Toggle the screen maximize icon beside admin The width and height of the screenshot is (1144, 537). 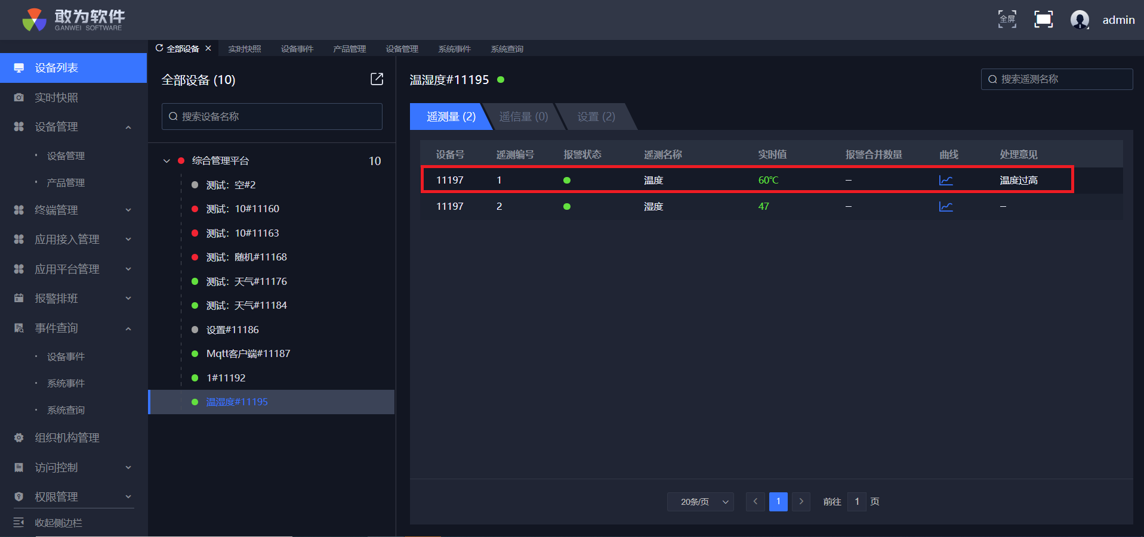(x=1043, y=19)
